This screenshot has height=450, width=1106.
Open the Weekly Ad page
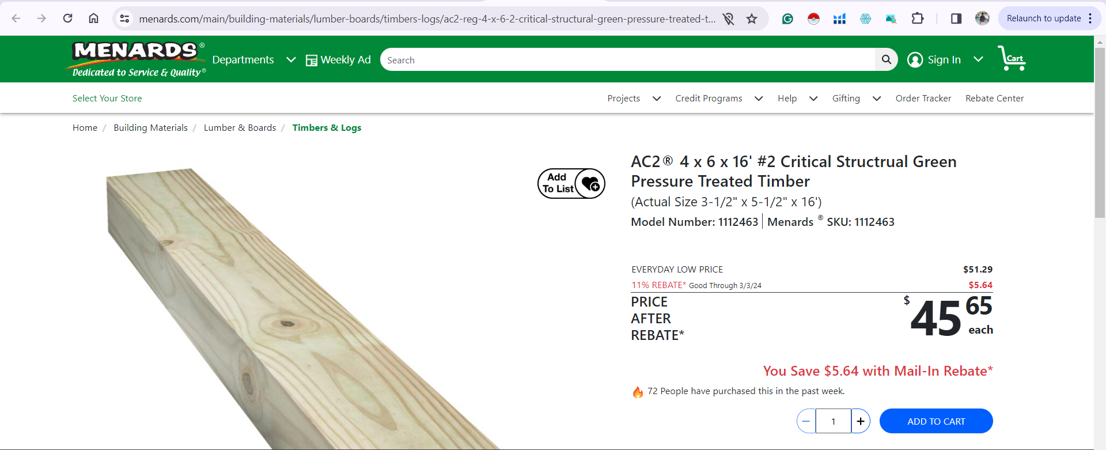point(338,60)
